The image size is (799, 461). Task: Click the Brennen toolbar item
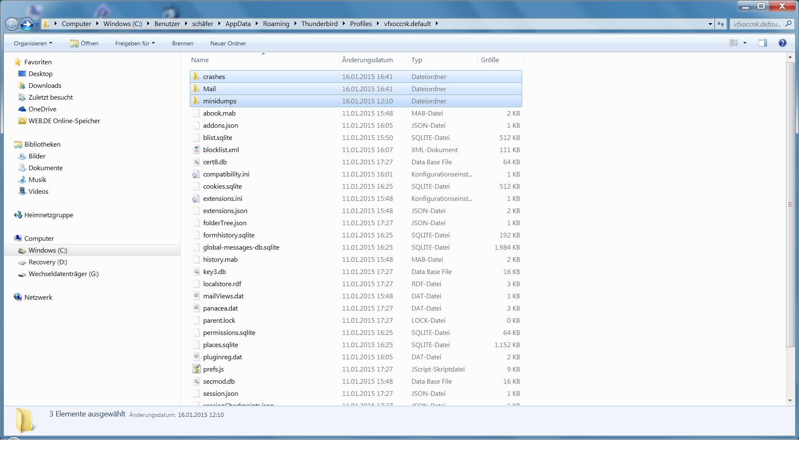(183, 43)
